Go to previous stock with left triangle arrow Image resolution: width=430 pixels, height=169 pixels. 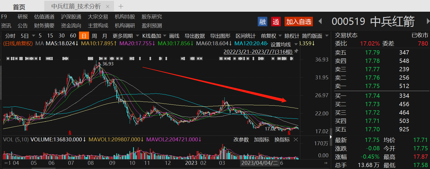point(320,21)
